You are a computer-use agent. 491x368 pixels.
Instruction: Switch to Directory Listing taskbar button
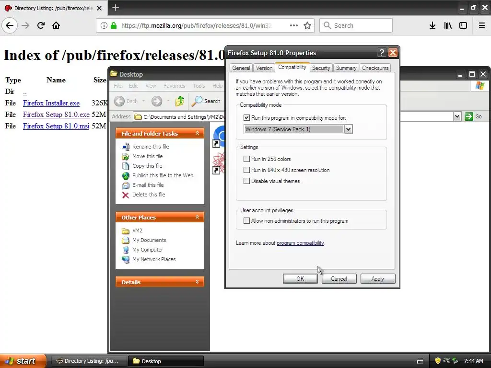88,361
